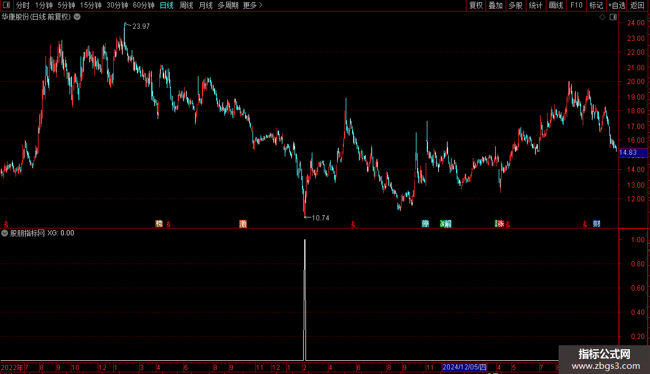This screenshot has width=650, height=374.
Task: Click the 华康股份(日线.前复权) chart title
Action: 36,17
